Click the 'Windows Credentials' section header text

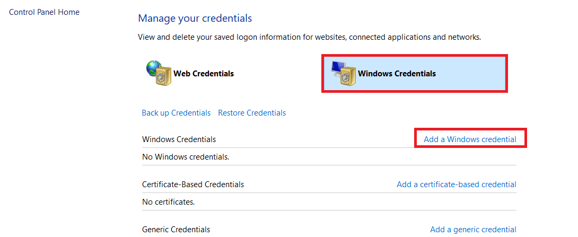click(179, 139)
